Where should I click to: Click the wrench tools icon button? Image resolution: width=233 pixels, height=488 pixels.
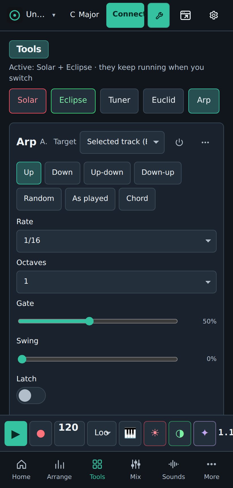point(159,15)
